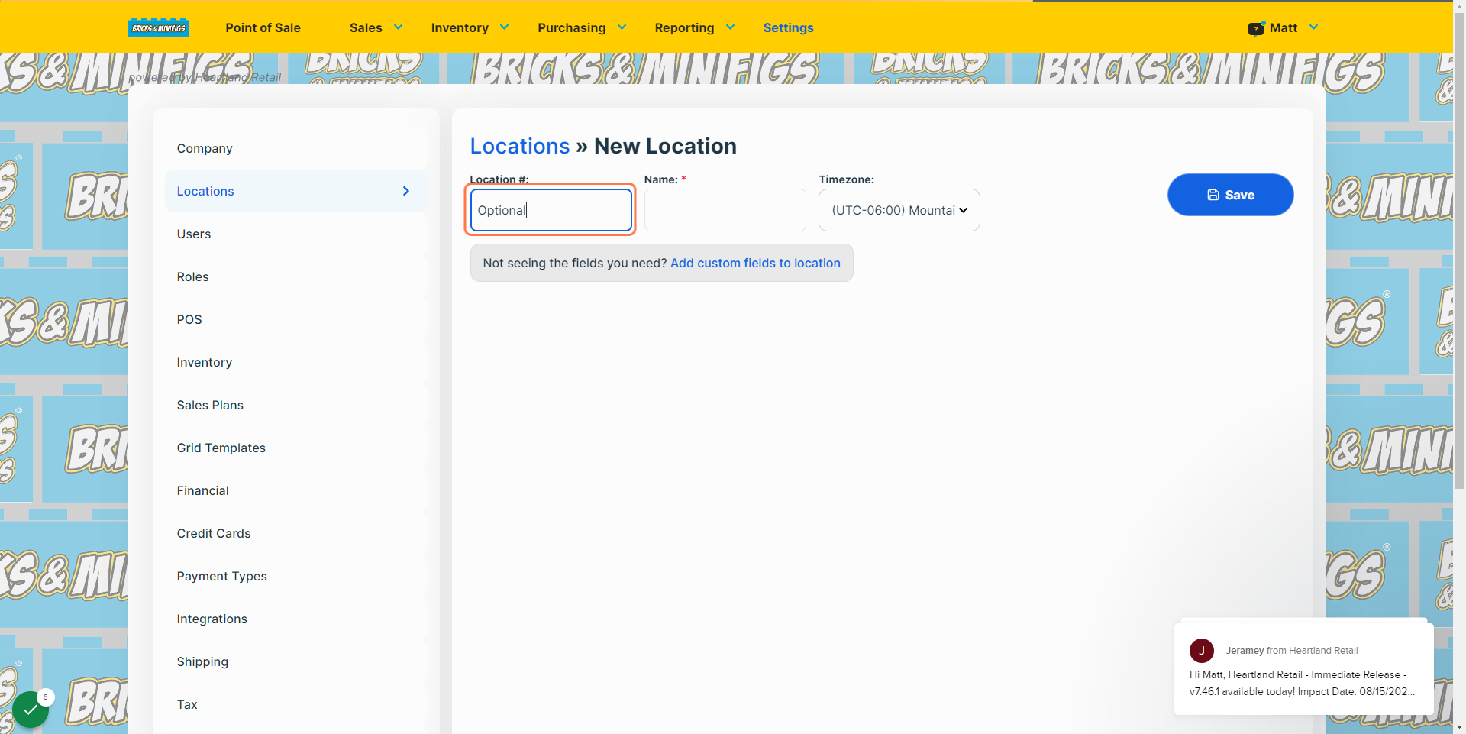Screen dimensions: 1466x734
Task: Click the green checkmark badge icon
Action: tap(31, 710)
